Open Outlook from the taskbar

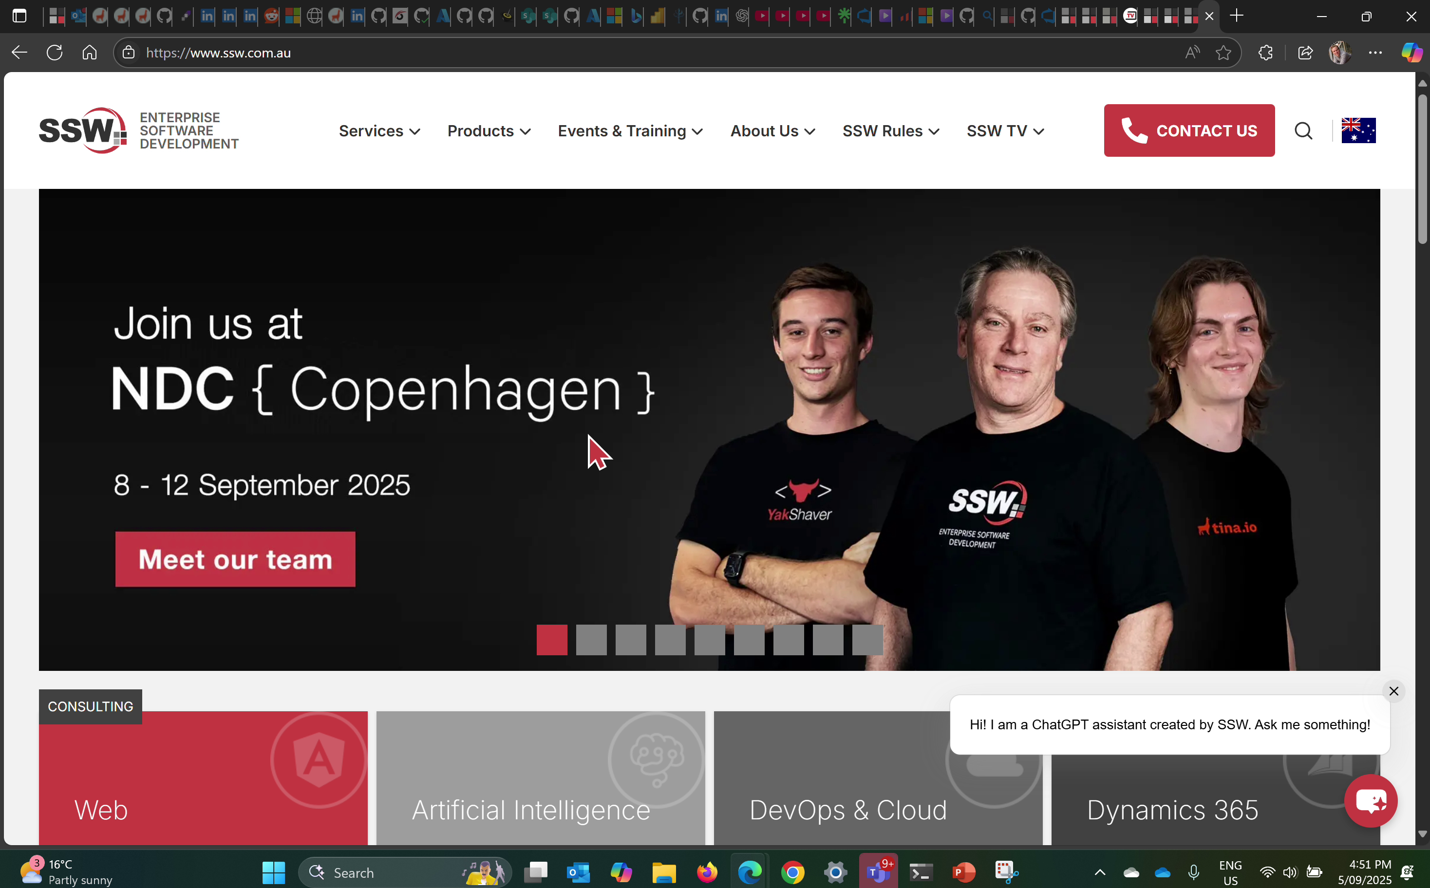(578, 872)
